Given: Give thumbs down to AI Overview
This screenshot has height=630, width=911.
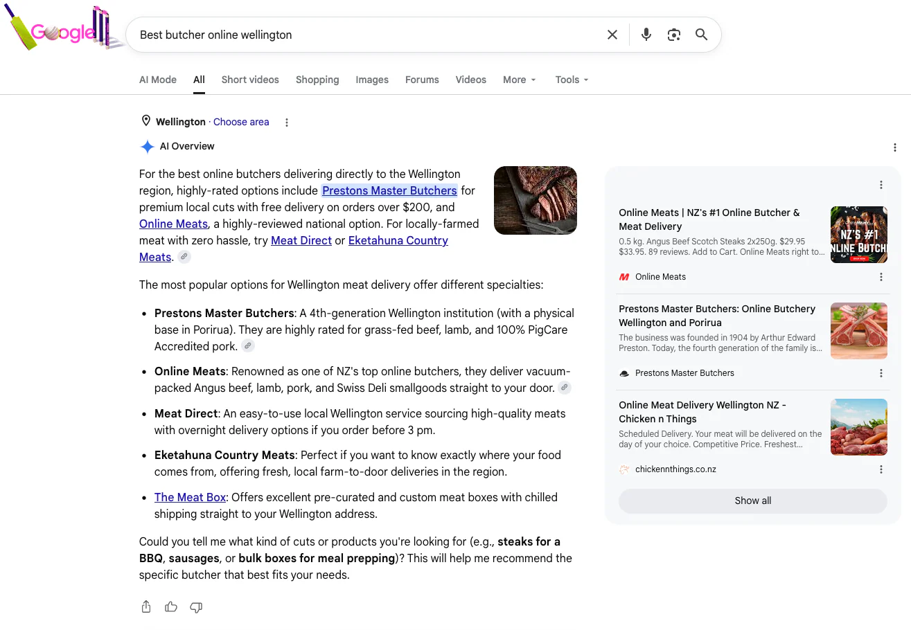Looking at the screenshot, I should (196, 607).
